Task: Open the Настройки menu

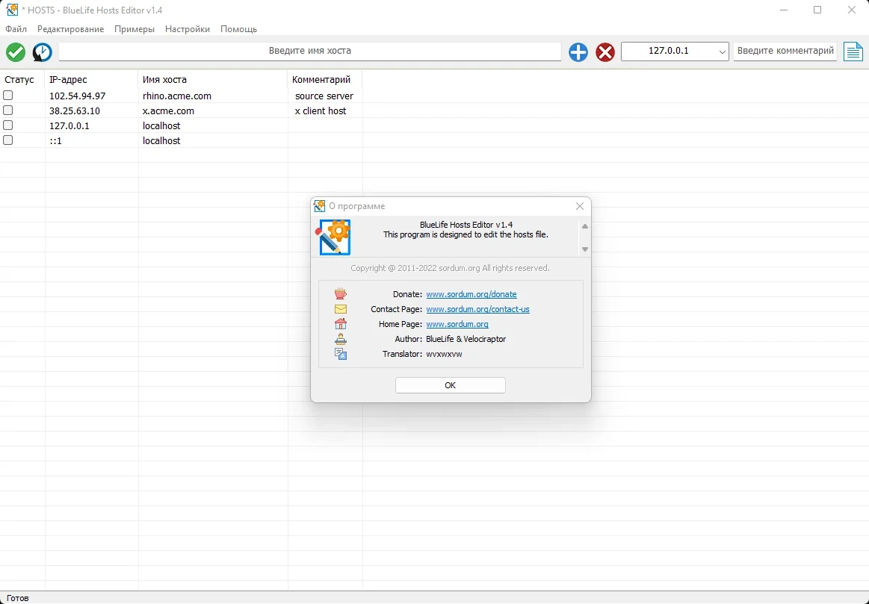Action: [188, 29]
